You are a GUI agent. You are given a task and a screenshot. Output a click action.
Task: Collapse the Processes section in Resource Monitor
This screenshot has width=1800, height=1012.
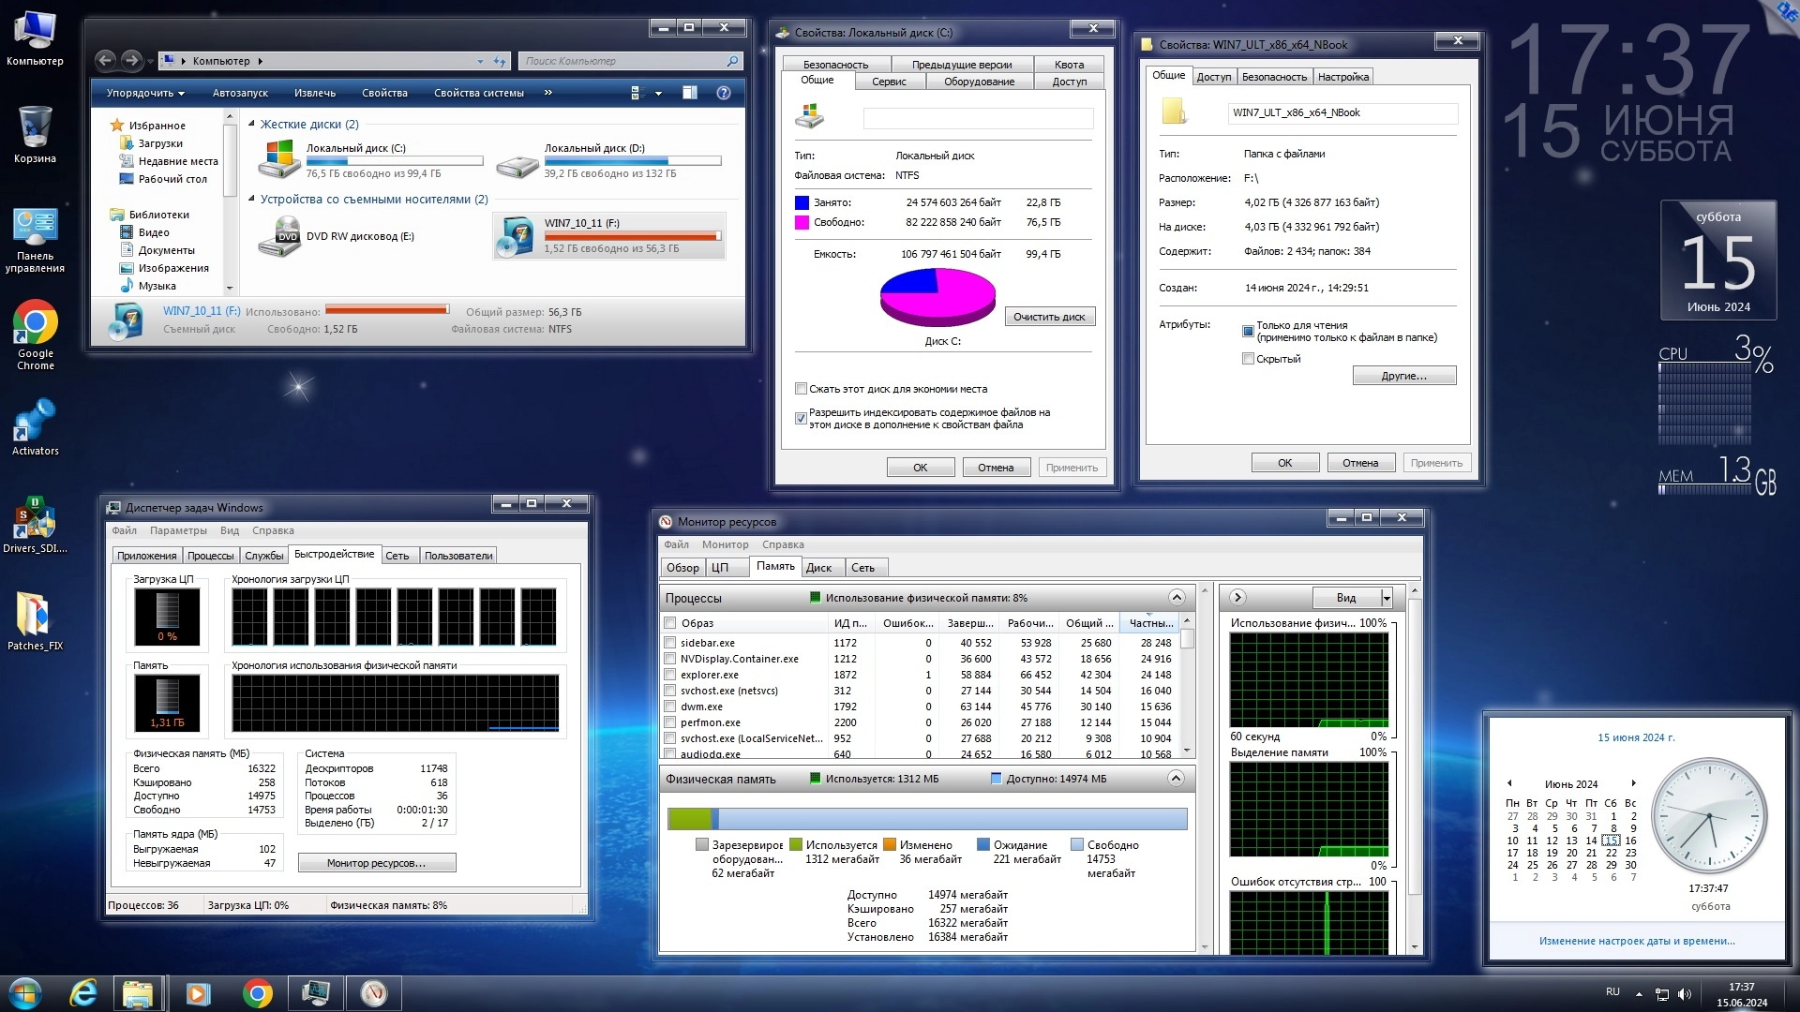(1176, 598)
